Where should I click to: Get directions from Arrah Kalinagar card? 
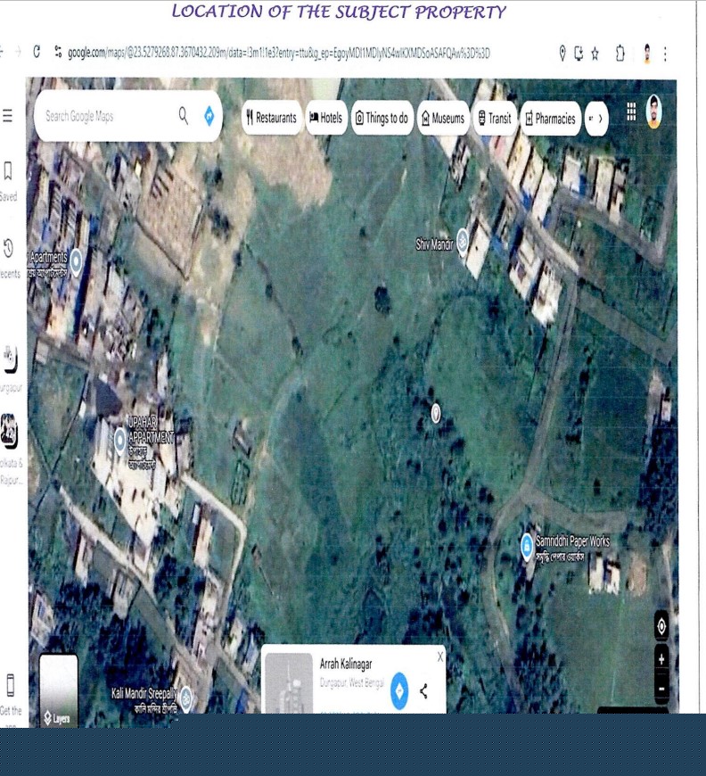399,690
